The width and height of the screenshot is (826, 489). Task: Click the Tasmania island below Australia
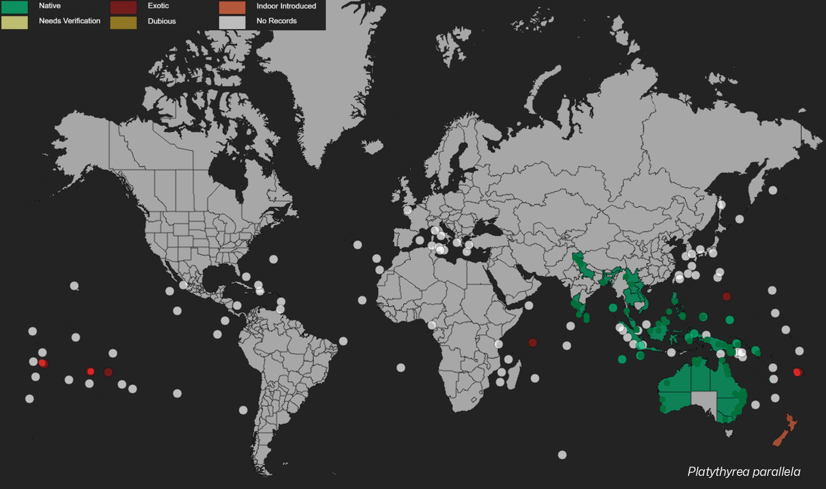(x=728, y=432)
